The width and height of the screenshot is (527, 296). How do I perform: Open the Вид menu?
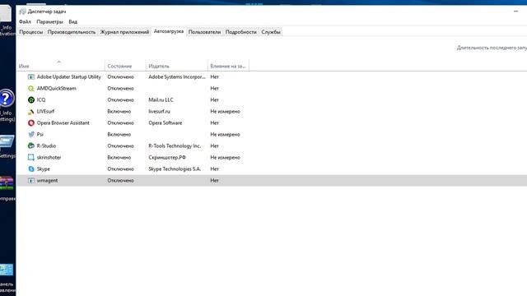click(73, 22)
